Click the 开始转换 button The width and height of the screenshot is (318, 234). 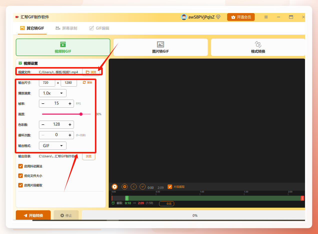pos(33,215)
